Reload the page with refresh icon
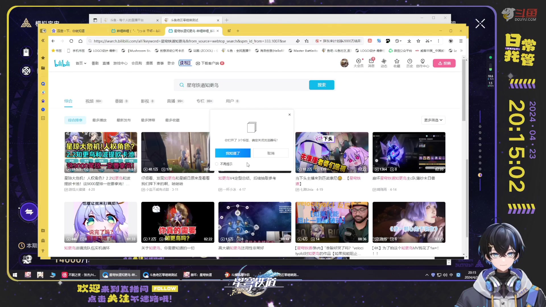The height and width of the screenshot is (307, 546). pos(71,41)
